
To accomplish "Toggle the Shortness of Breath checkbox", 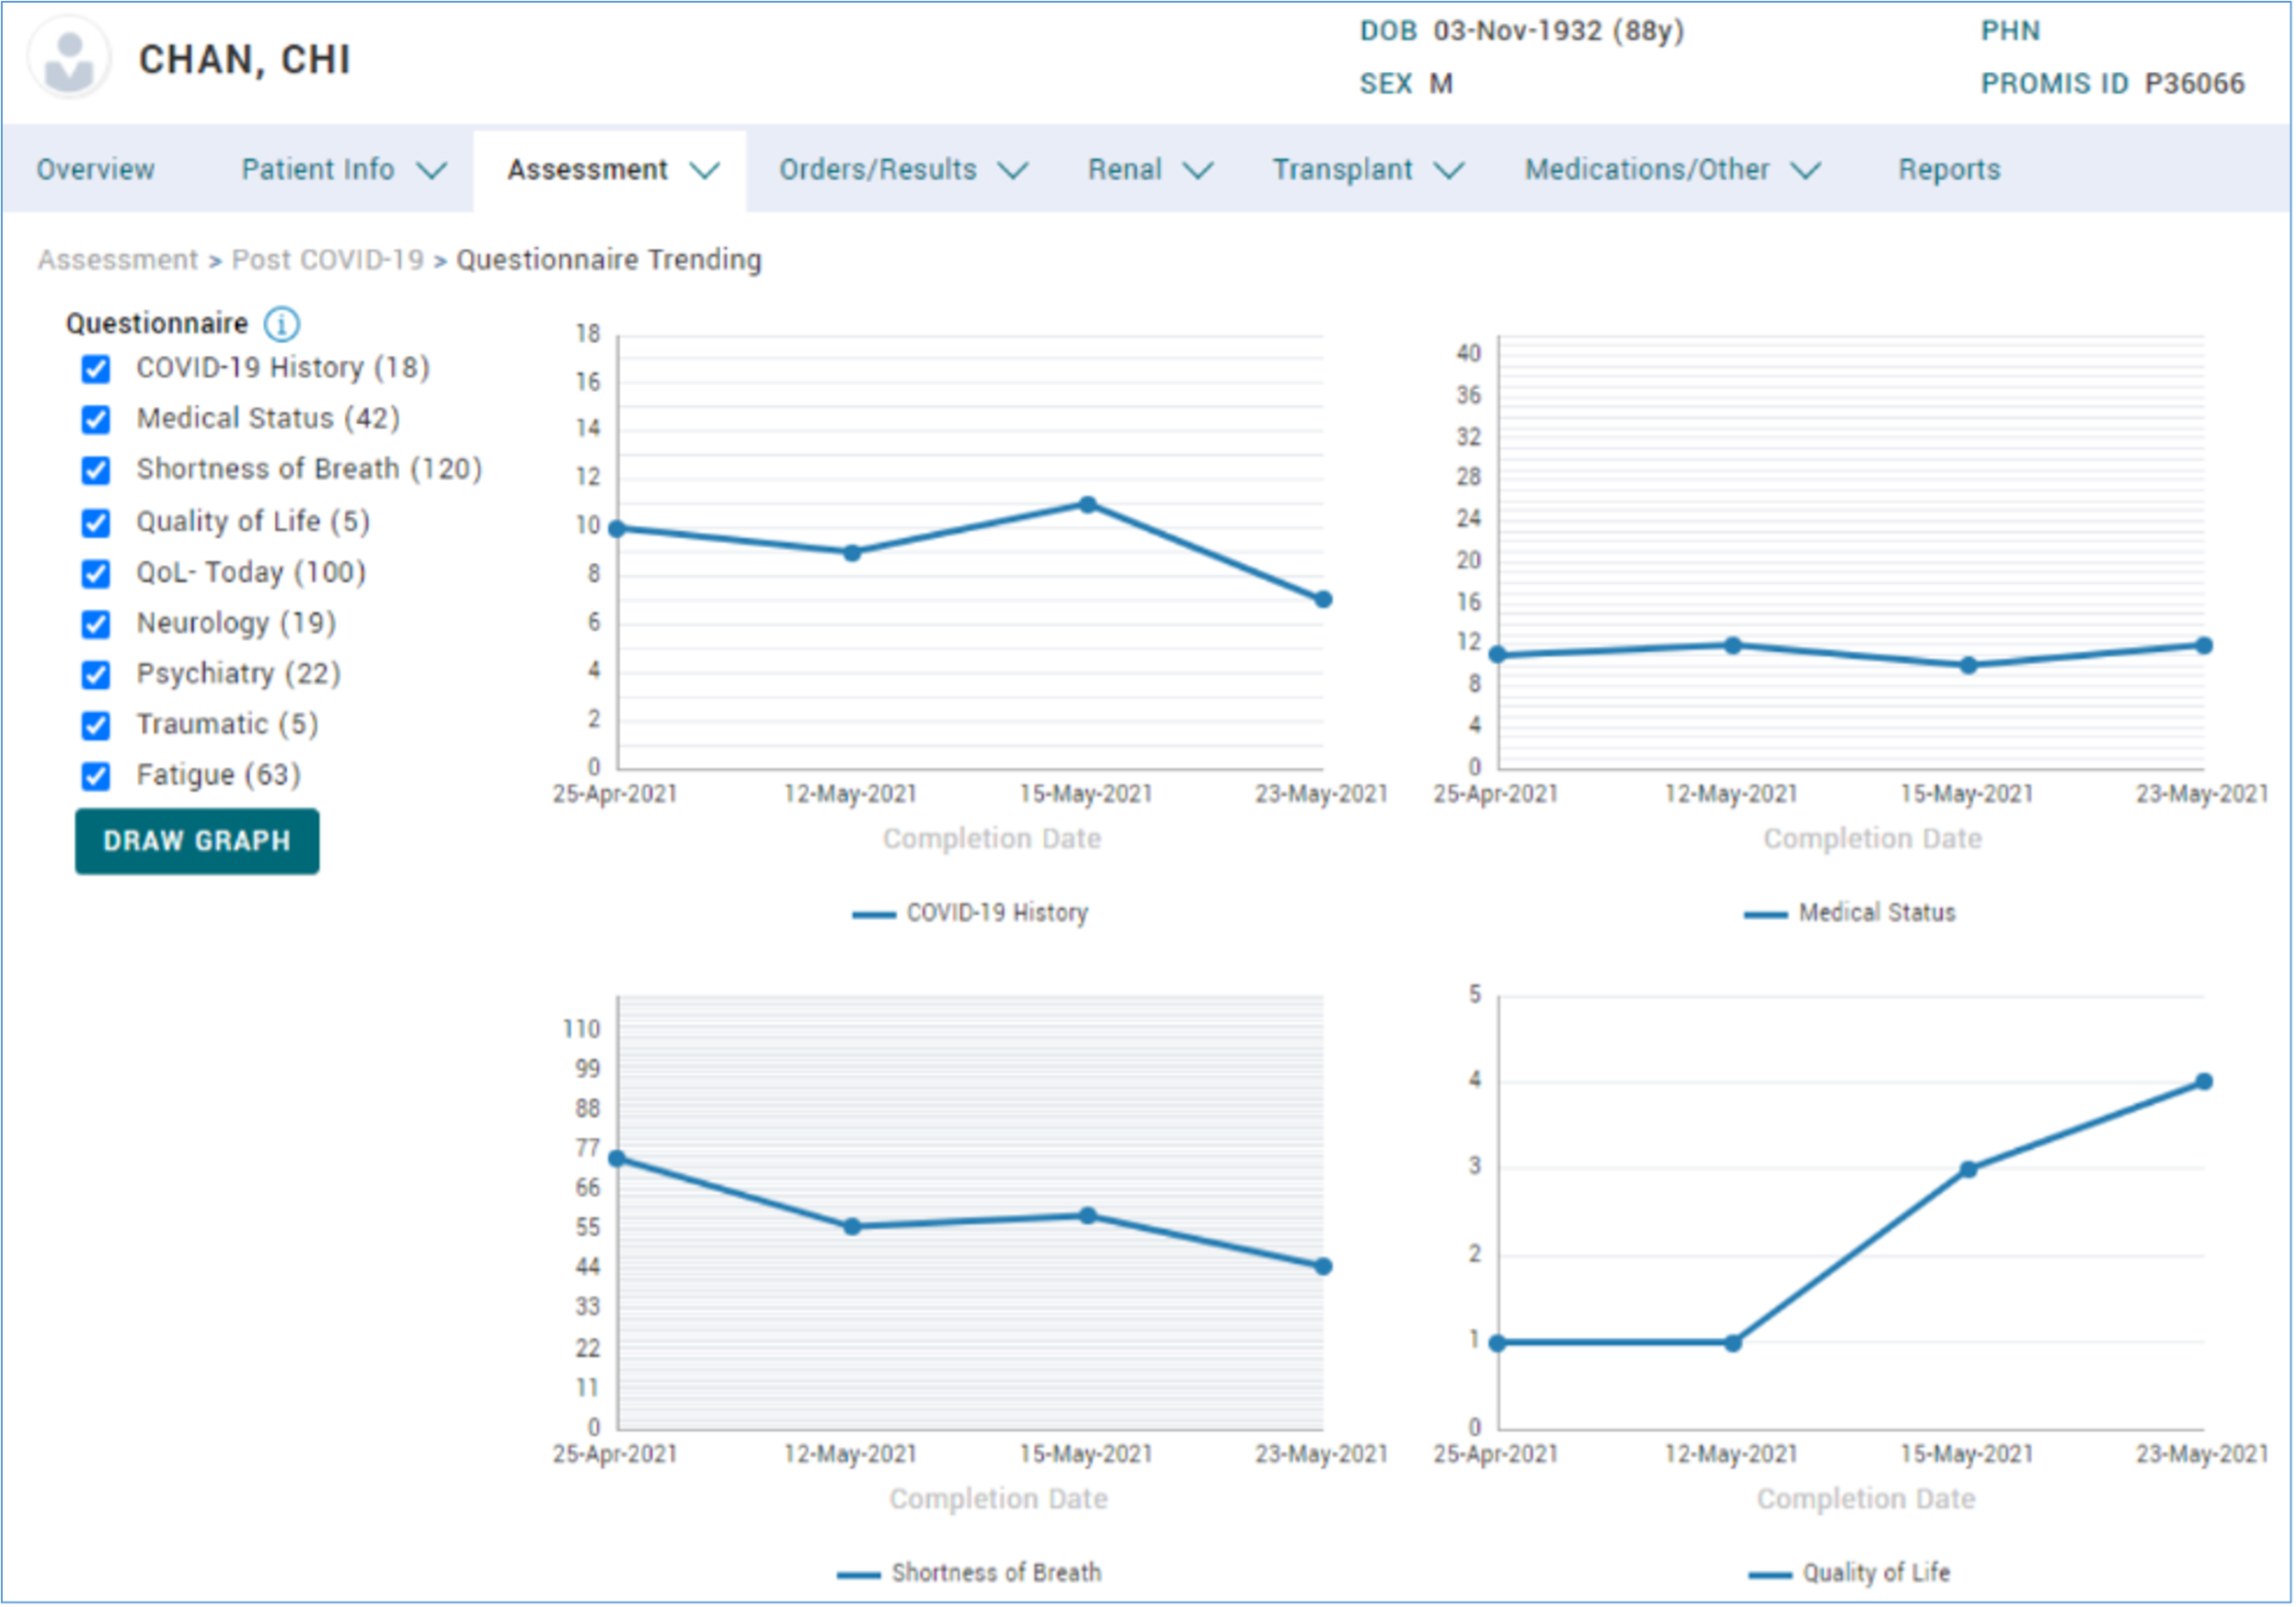I will coord(96,470).
